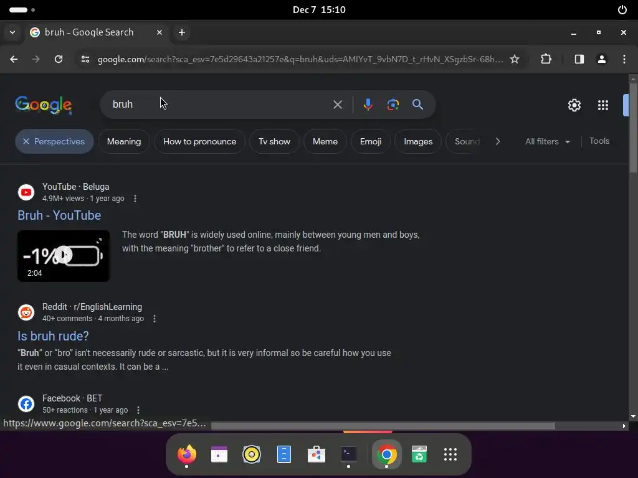Go back to the previous page

point(14,59)
